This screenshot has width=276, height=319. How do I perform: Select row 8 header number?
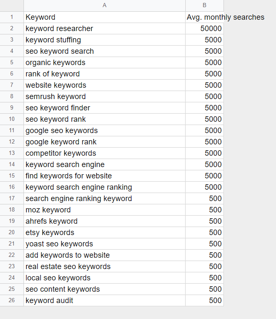[12, 97]
